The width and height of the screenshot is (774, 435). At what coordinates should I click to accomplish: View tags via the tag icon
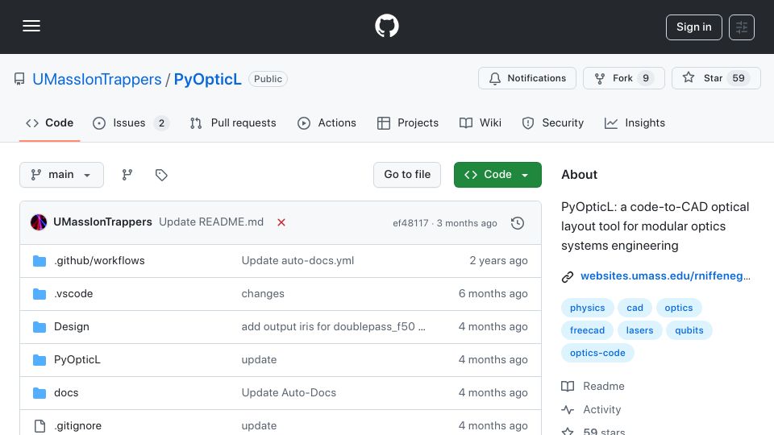(x=161, y=175)
